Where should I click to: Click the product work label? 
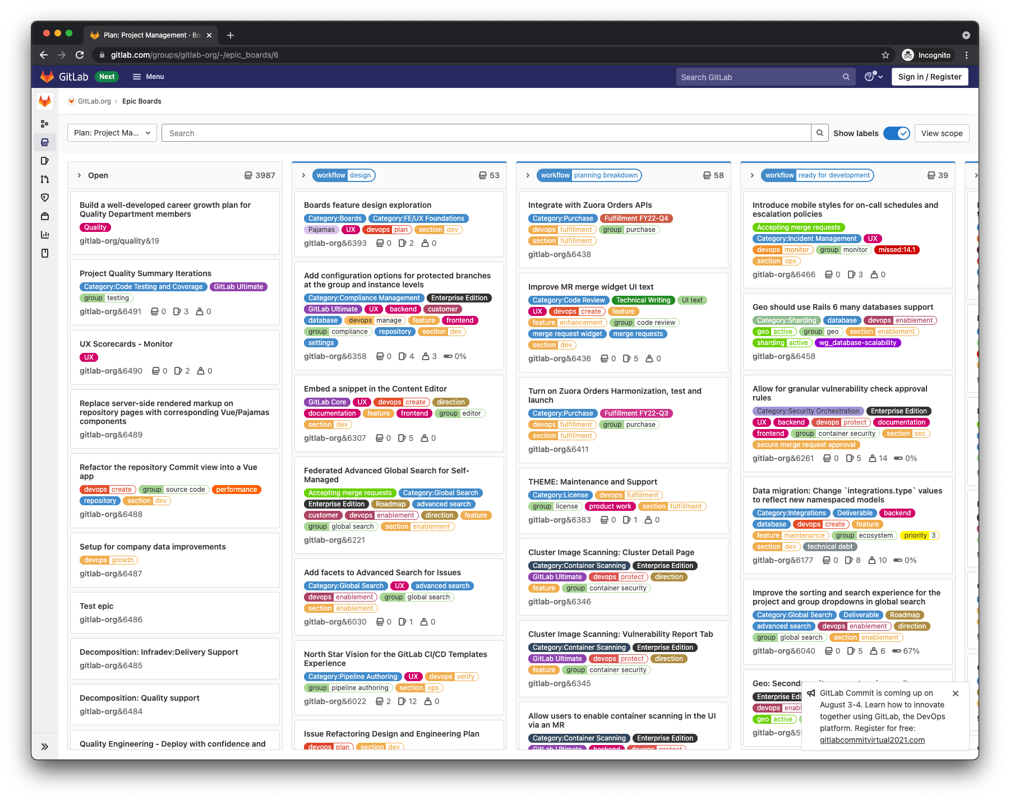[x=610, y=506]
